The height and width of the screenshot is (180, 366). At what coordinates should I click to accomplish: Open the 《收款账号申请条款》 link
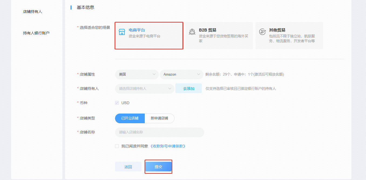(x=168, y=146)
